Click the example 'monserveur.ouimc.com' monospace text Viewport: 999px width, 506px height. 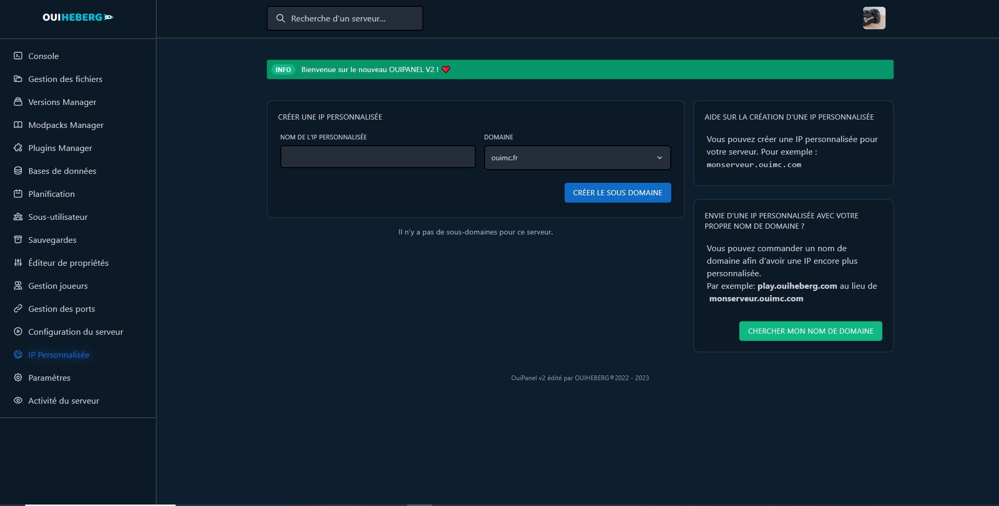coord(754,164)
